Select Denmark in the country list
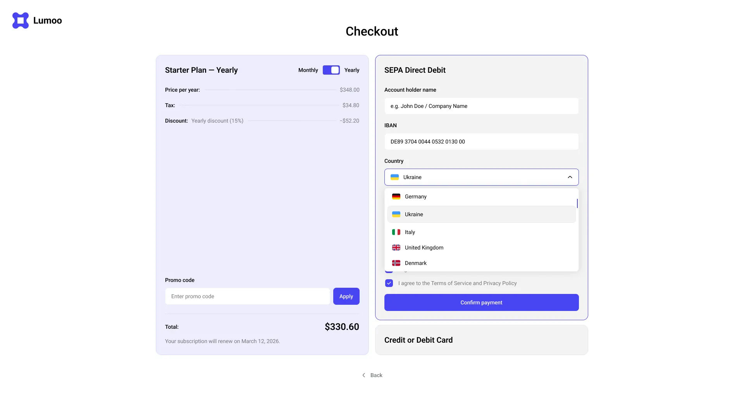Viewport: 744px width, 403px height. point(481,263)
